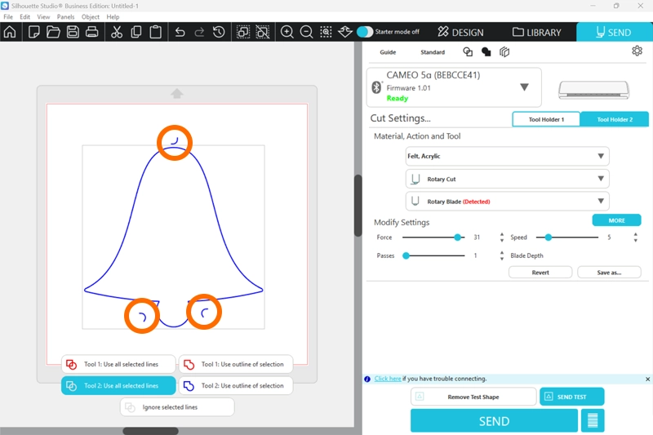The width and height of the screenshot is (653, 435).
Task: Toggle the Starter mode switch
Action: [x=365, y=32]
